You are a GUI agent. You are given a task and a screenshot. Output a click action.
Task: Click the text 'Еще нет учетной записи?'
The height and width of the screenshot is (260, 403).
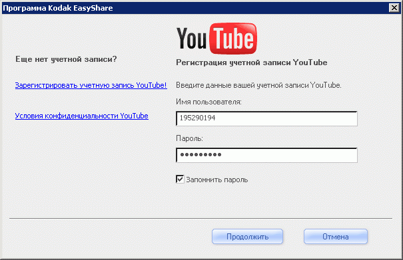point(66,59)
